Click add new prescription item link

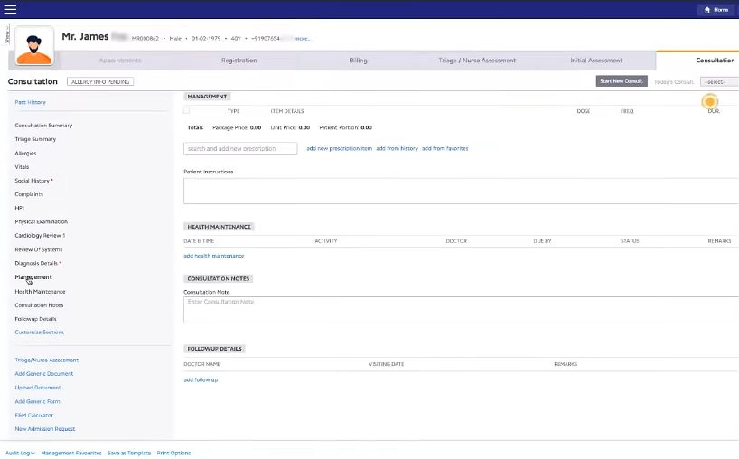click(340, 148)
